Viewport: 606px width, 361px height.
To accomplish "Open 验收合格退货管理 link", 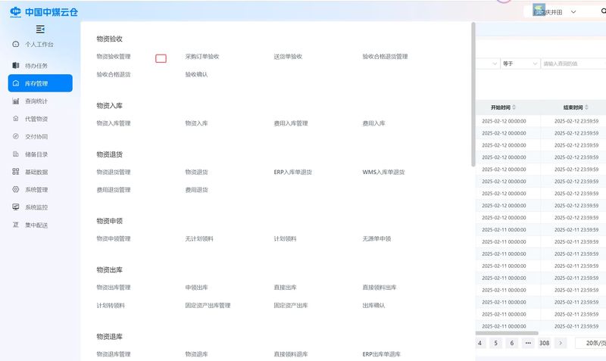I will point(385,56).
